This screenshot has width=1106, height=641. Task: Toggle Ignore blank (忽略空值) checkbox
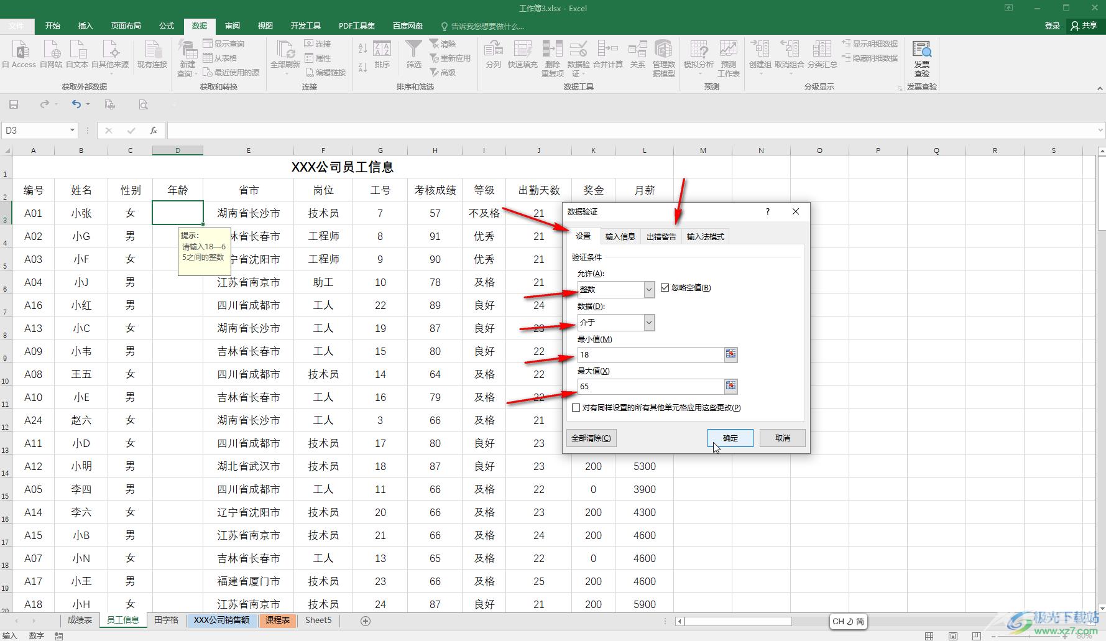click(665, 287)
